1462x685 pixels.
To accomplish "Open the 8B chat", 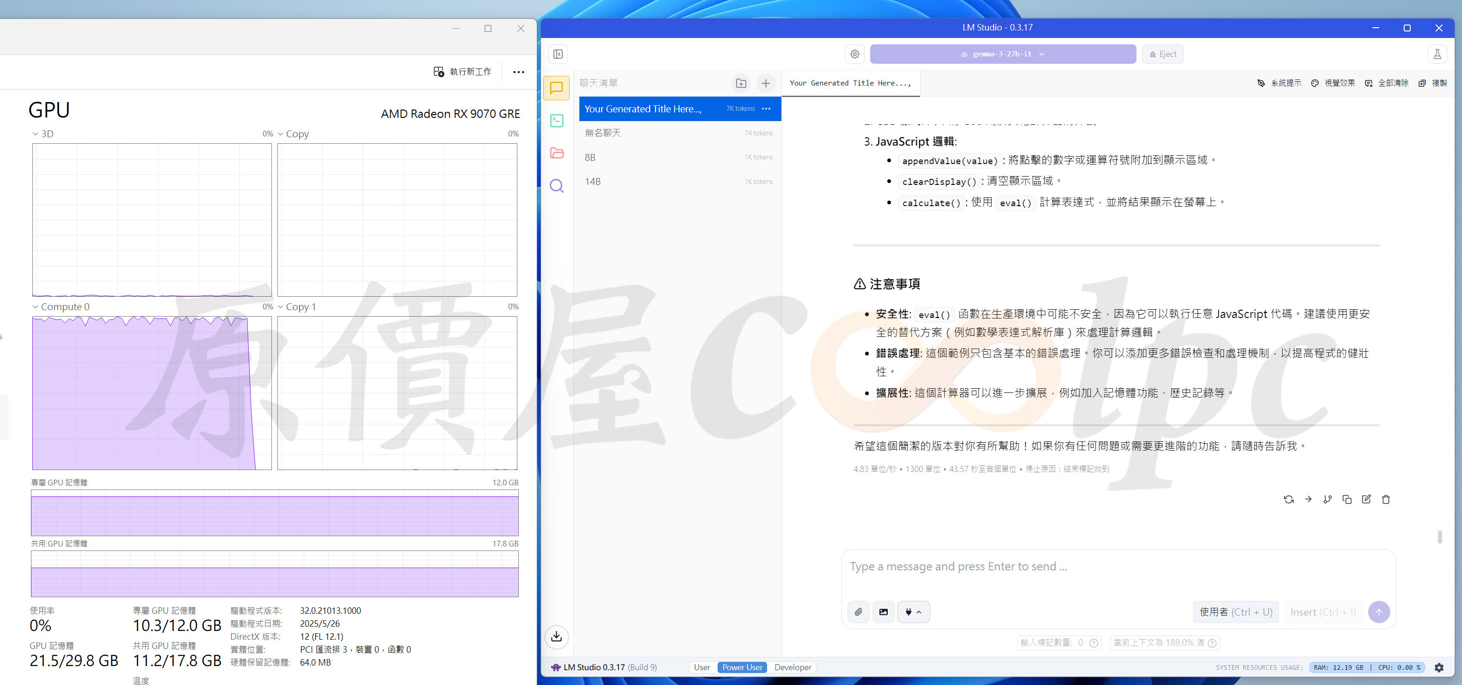I will (679, 157).
